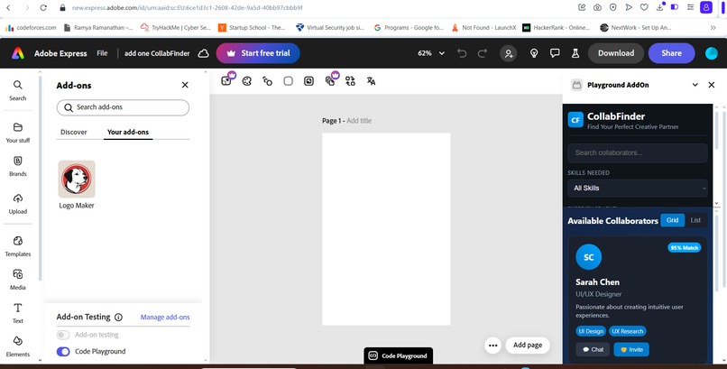
Task: Click the cloud sync status icon
Action: [203, 53]
